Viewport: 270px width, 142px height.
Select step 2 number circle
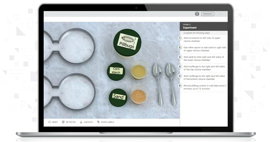(180, 48)
